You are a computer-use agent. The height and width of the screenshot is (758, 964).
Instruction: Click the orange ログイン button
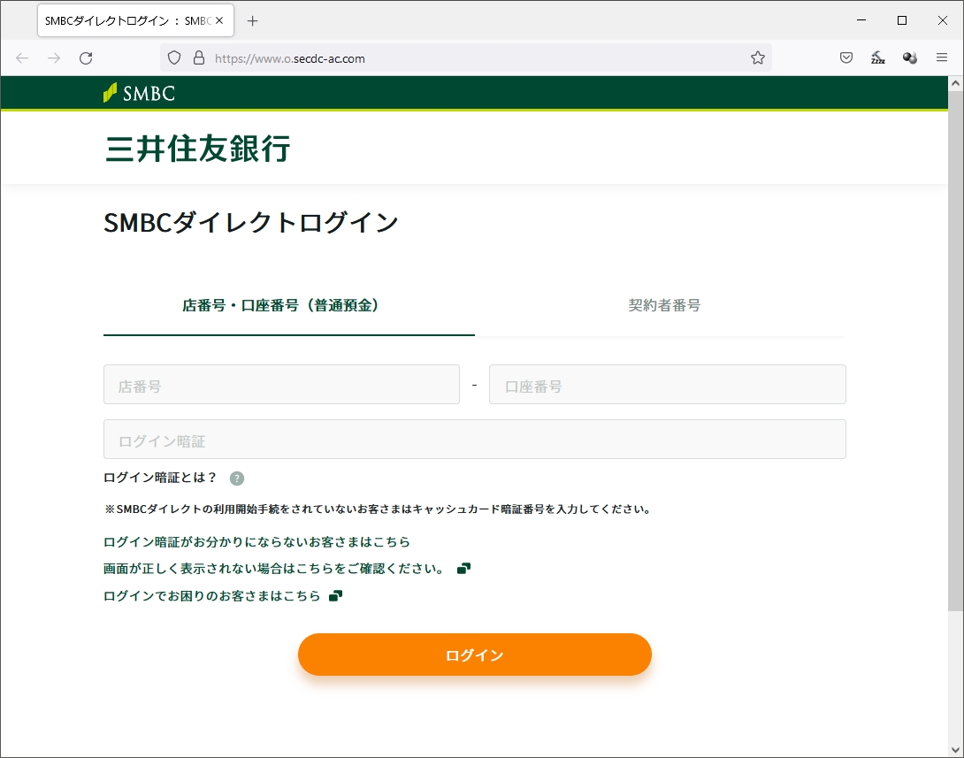(x=475, y=655)
